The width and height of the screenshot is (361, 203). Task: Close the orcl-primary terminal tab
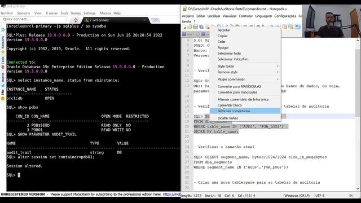click(x=144, y=20)
